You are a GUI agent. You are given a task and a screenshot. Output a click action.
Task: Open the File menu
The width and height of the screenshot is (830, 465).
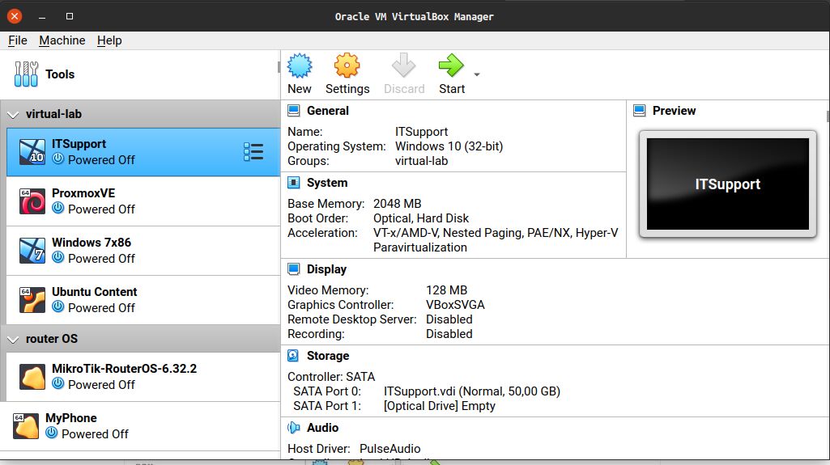click(18, 40)
